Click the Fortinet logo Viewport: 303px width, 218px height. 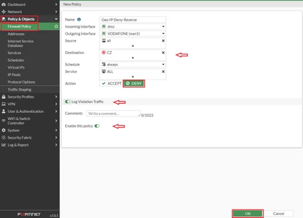[x=29, y=214]
